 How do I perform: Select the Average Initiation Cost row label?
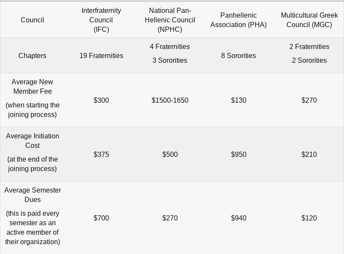click(x=33, y=141)
